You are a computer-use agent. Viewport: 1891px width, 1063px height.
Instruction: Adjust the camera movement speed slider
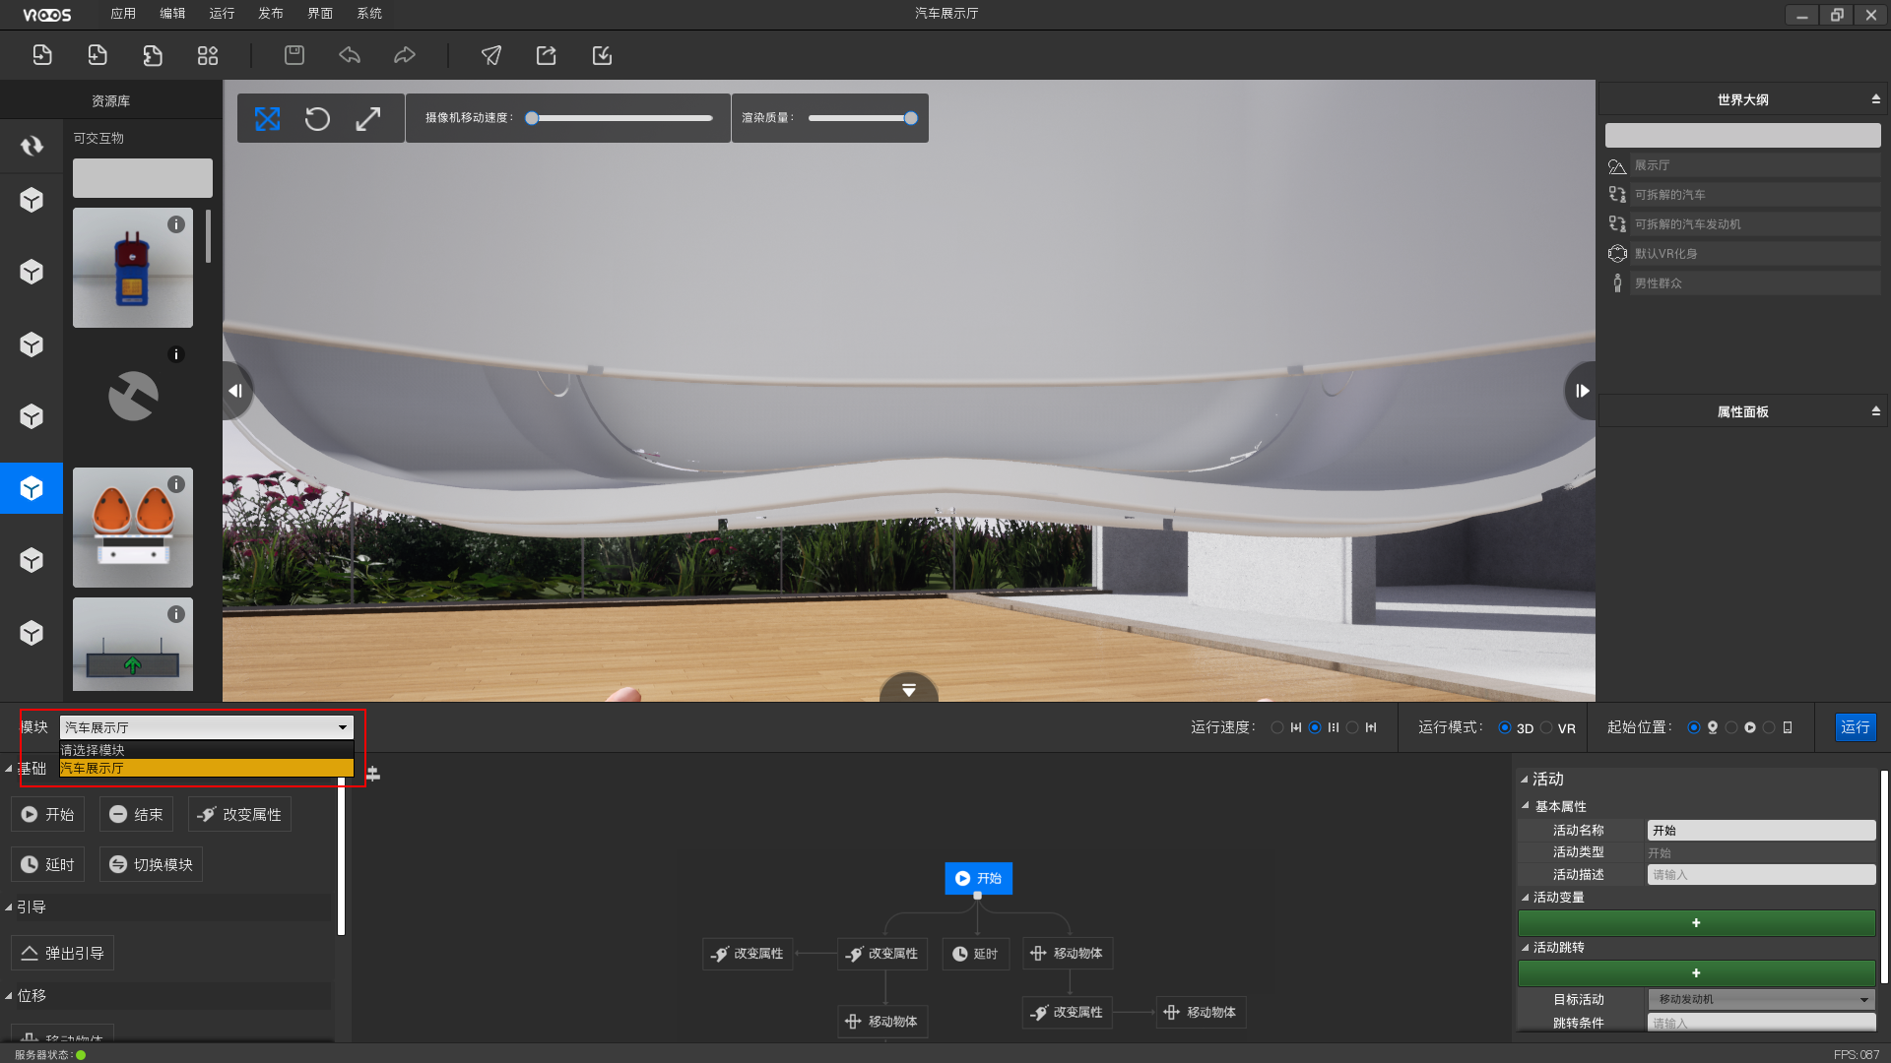[x=620, y=118]
